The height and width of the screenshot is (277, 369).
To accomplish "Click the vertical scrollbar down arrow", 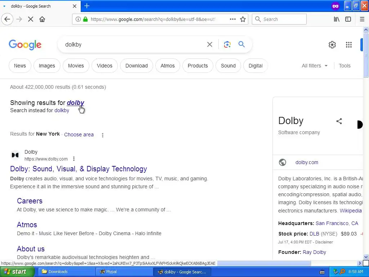I will 366,257.
